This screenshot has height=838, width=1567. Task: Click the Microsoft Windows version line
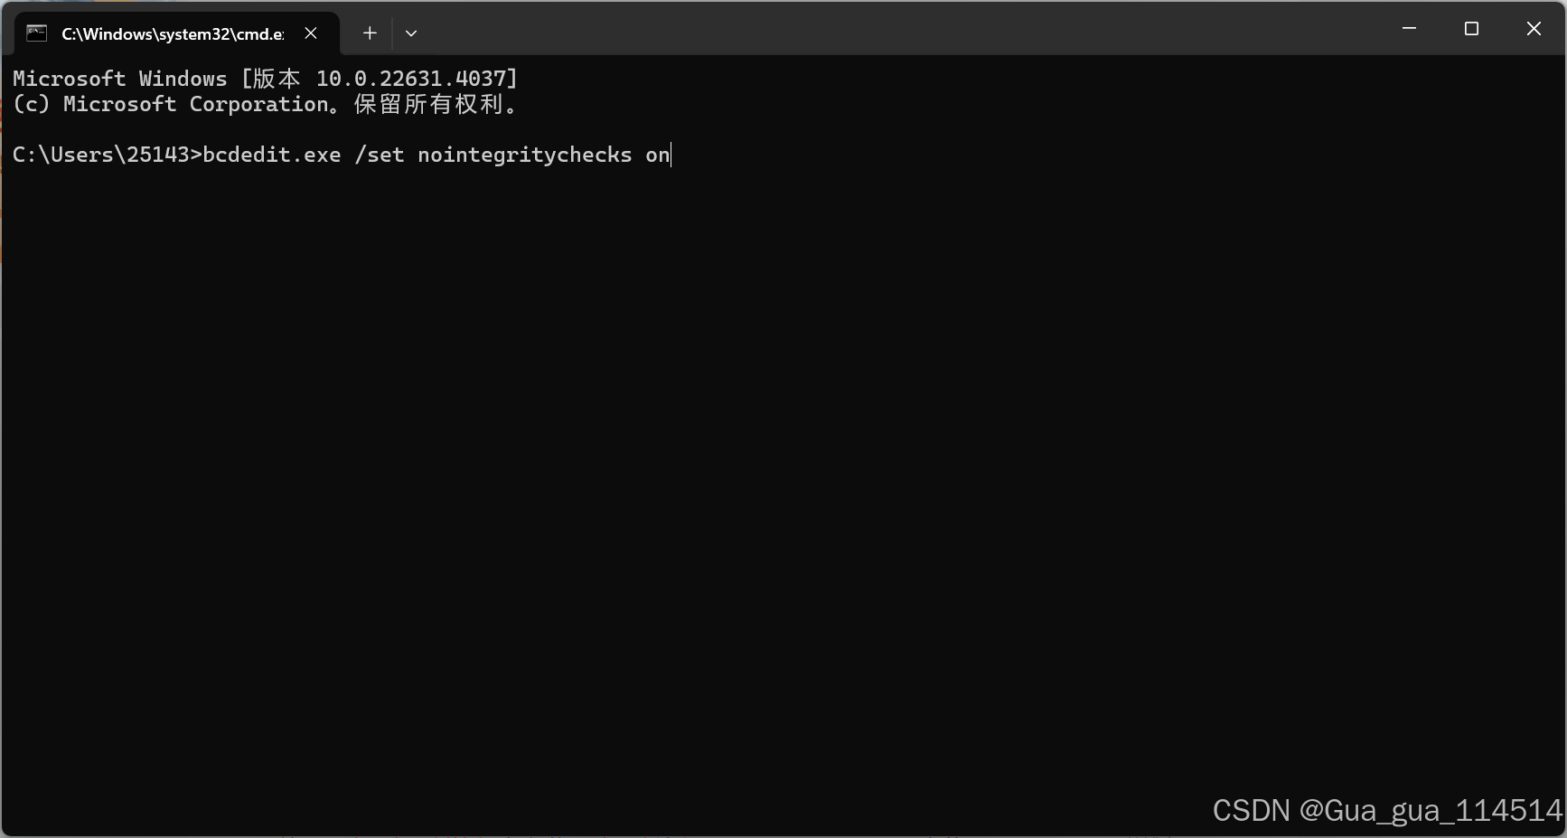point(264,79)
